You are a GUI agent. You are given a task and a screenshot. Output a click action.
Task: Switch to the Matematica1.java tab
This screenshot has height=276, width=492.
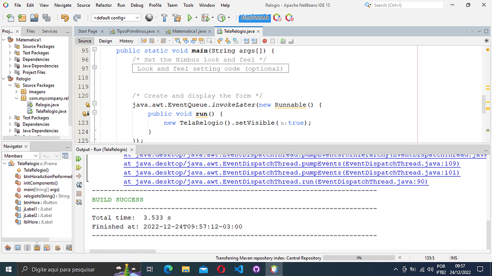click(x=189, y=30)
